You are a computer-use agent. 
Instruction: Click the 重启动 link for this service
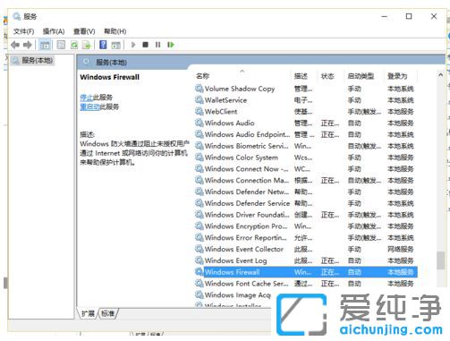[x=89, y=107]
